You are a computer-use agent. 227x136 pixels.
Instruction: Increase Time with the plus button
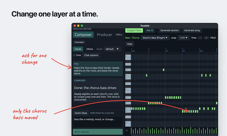[x=206, y=38]
